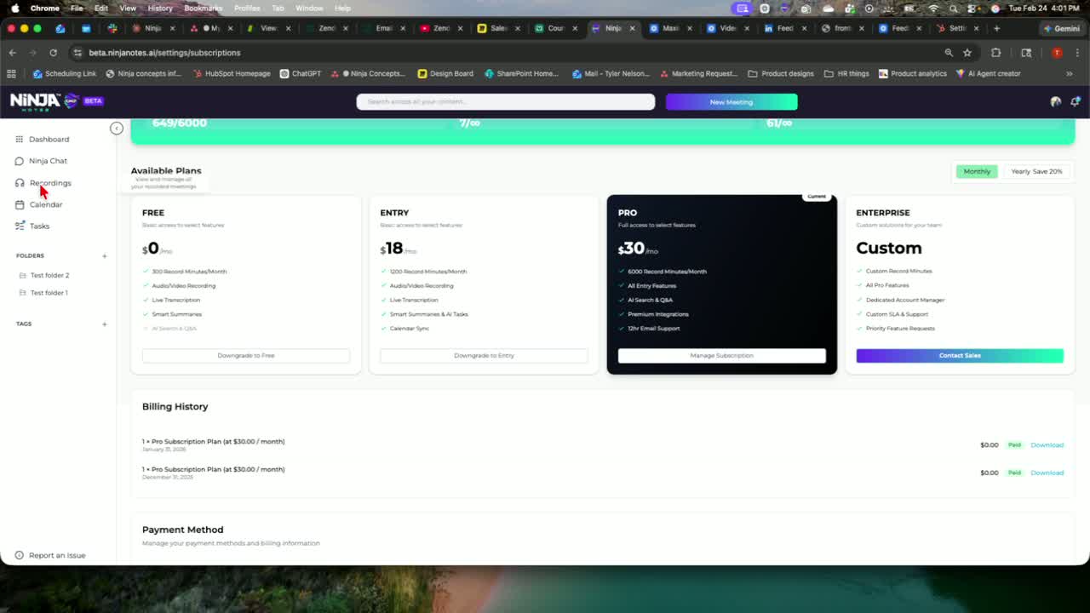
Task: Open the HubSpot Homepage bookmark
Action: pos(232,73)
